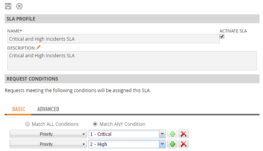Select the Match ALL Conditions radio button
263x151 pixels.
27,124
